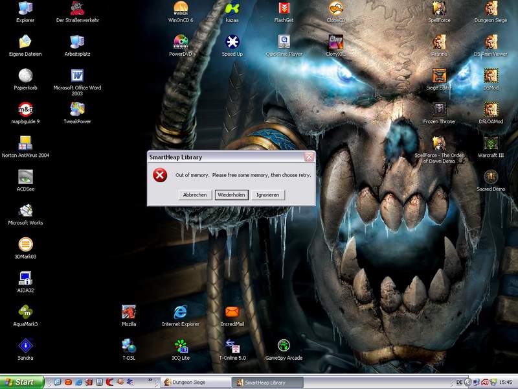Open the Microsoft Office Word 2003 icon
This screenshot has height=389, width=518.
pyautogui.click(x=78, y=76)
